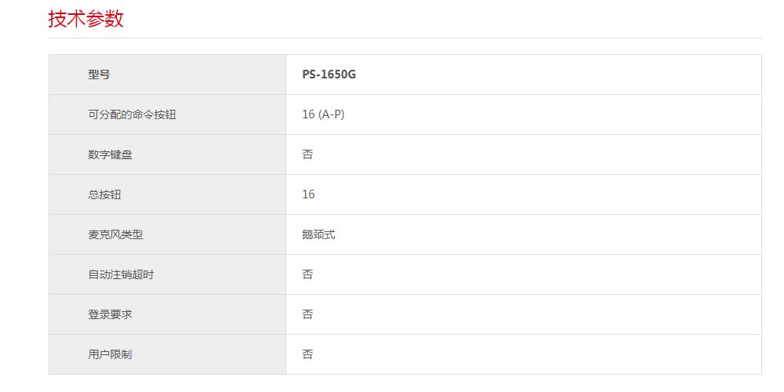
Task: Click the 可分配的命令按钮 label
Action: (x=132, y=115)
